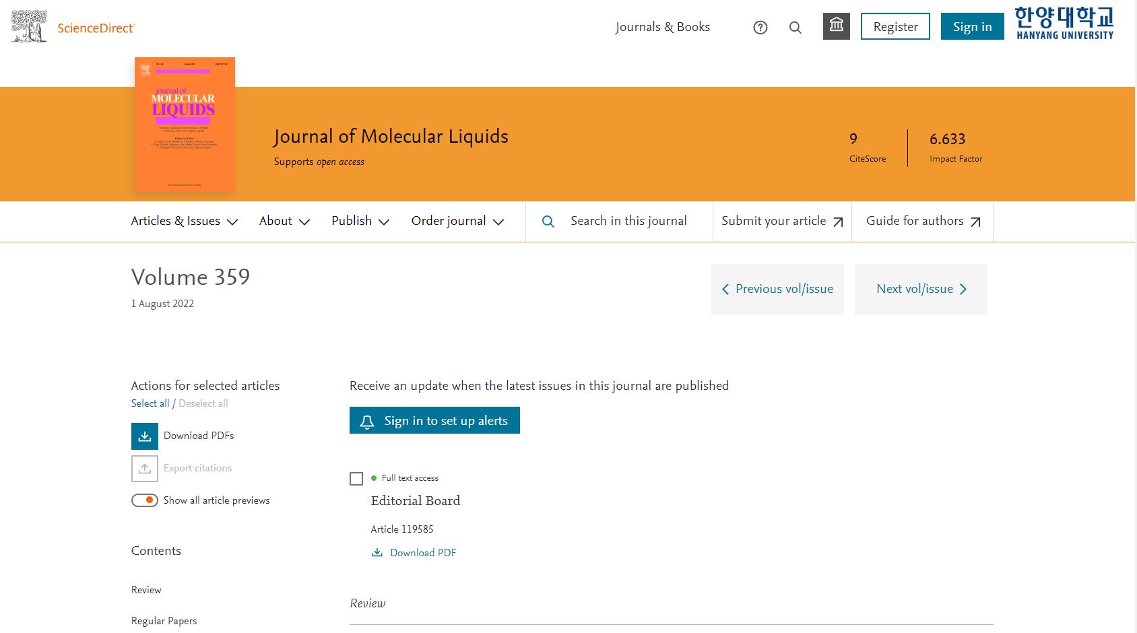
Task: Open the journal cover thumbnail
Action: [x=185, y=125]
